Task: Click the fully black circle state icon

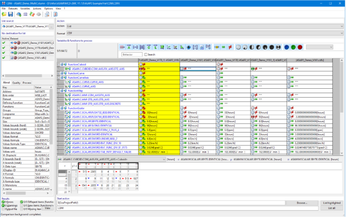Action: 272,47
